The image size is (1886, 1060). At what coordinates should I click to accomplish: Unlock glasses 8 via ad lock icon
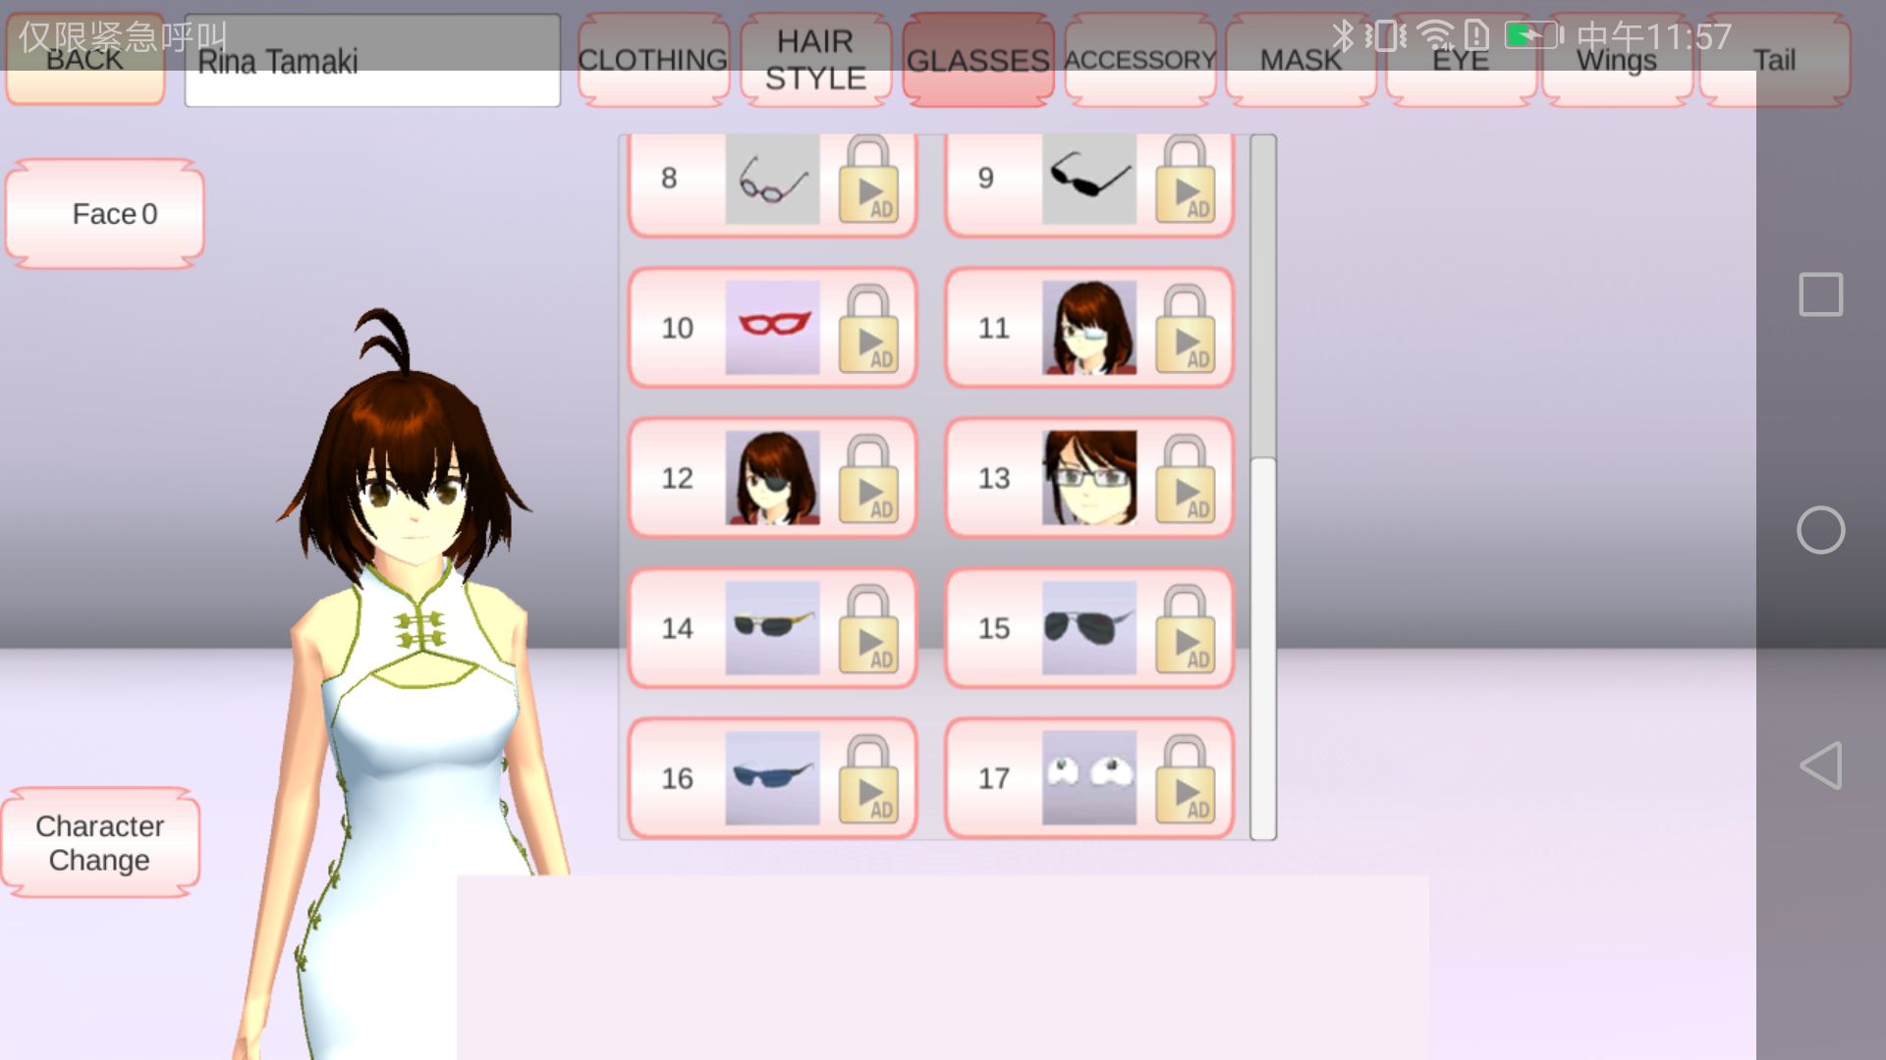pyautogui.click(x=868, y=181)
